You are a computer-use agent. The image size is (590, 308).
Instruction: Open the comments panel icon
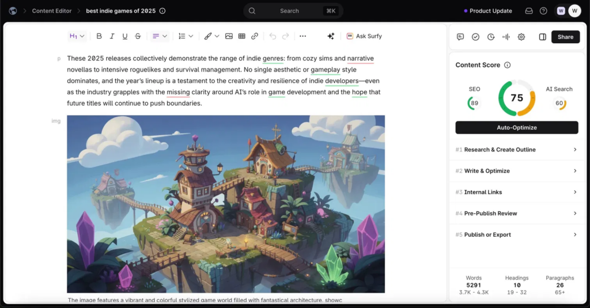(460, 37)
